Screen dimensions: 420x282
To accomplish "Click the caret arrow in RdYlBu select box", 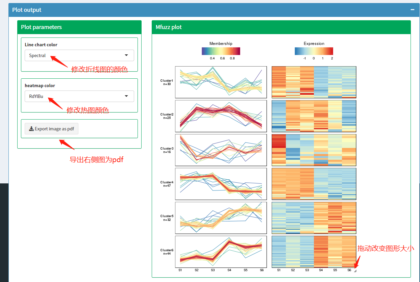I will click(x=126, y=96).
